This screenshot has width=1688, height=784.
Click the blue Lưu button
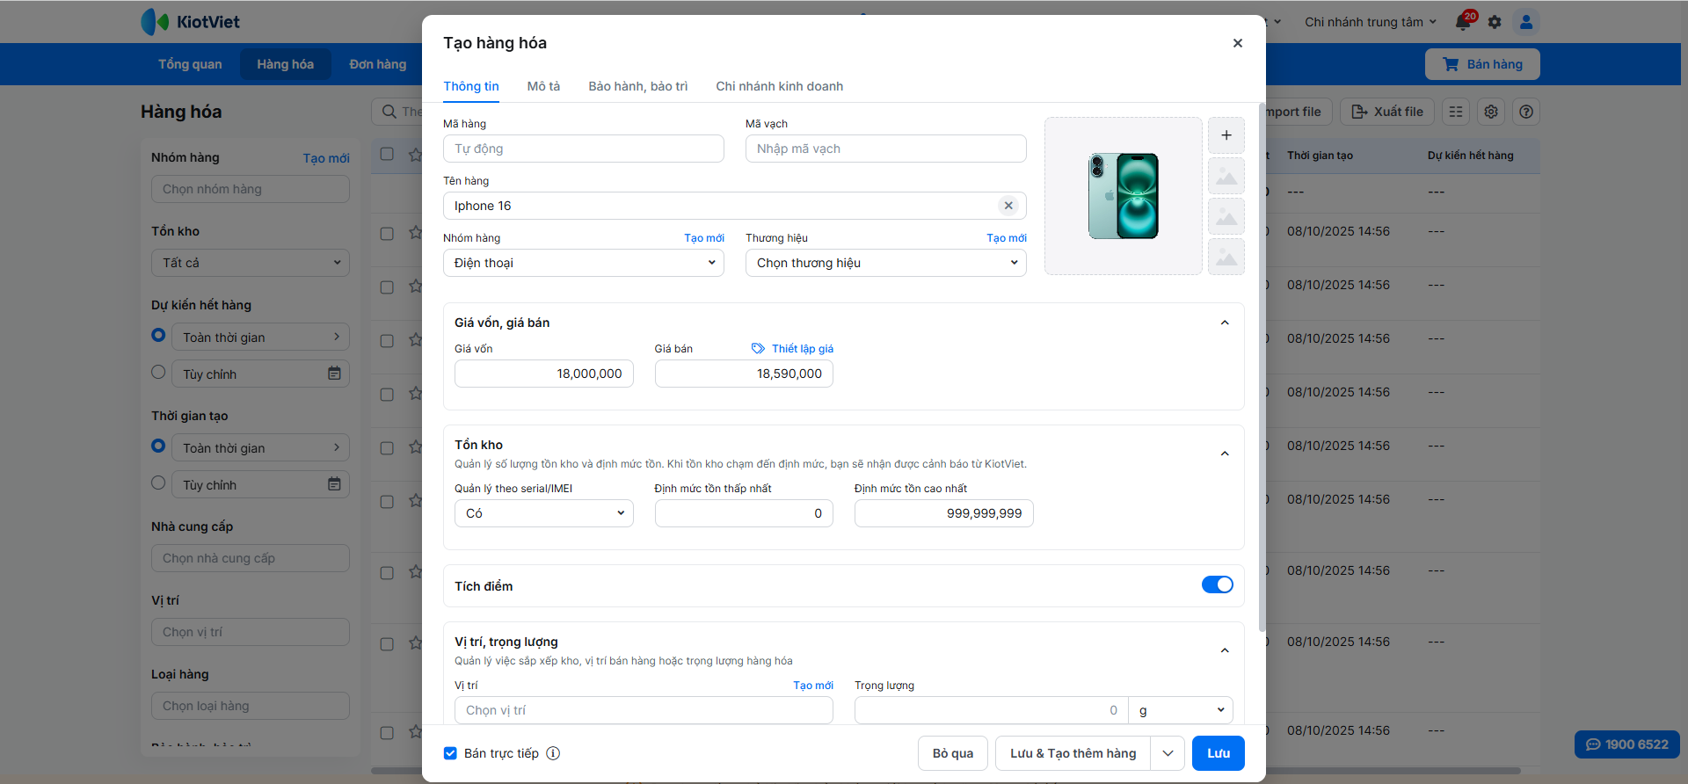point(1218,753)
